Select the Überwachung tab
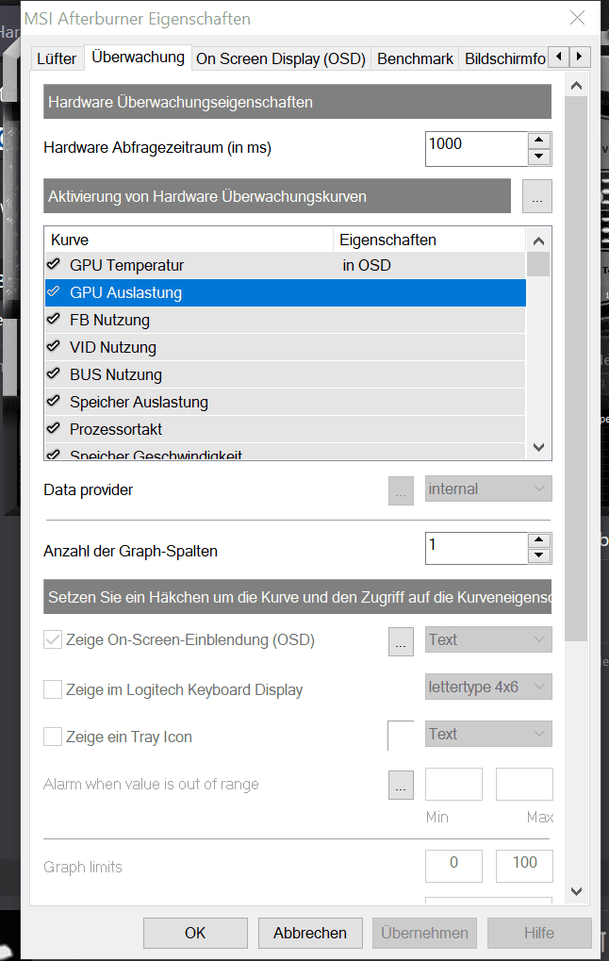Screen dimensions: 609x961 click(x=138, y=57)
